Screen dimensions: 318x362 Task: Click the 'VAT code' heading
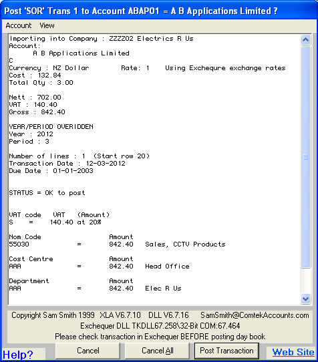tap(25, 215)
